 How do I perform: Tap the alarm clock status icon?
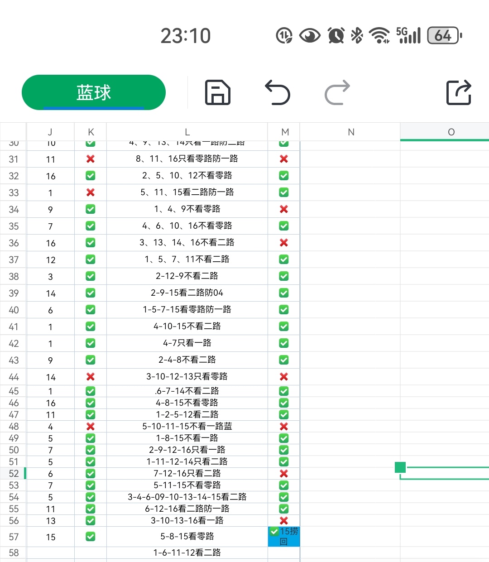(x=336, y=35)
